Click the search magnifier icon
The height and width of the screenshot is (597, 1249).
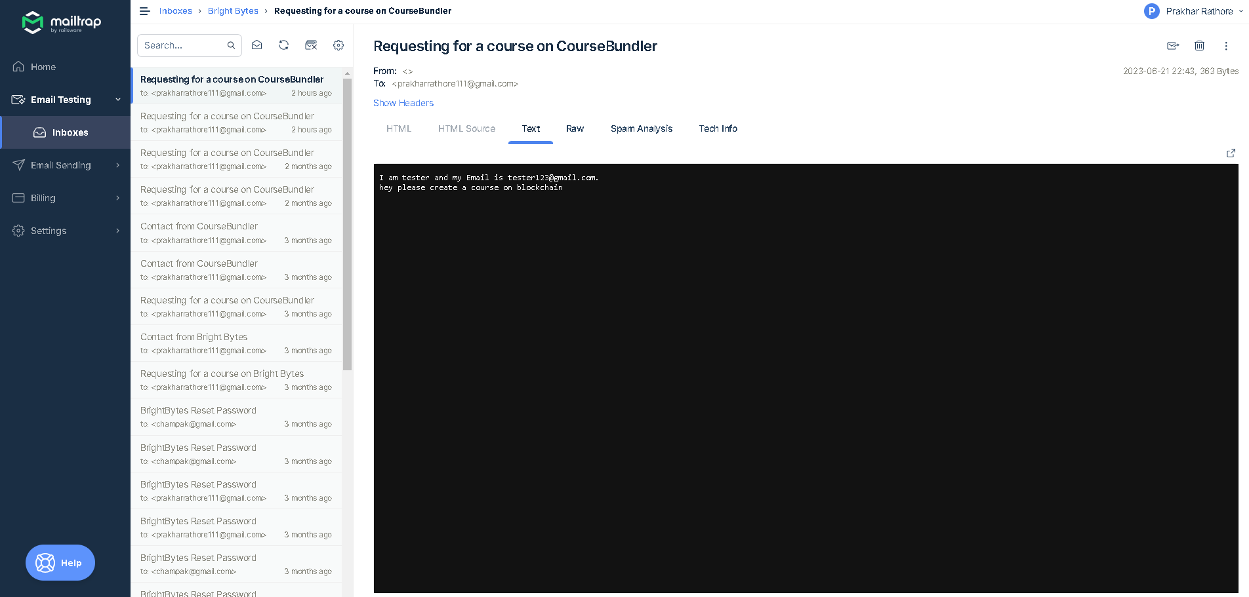coord(231,45)
